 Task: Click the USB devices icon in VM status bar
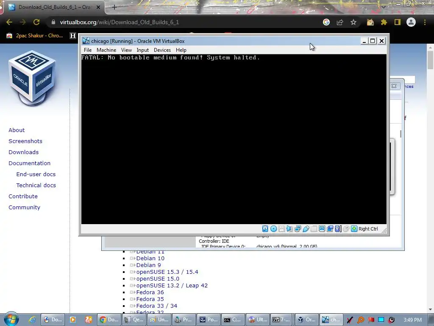[x=306, y=229]
